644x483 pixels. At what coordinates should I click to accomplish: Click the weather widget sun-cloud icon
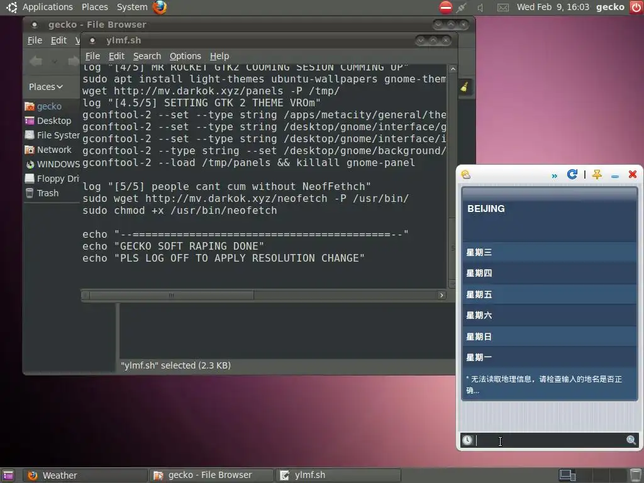pos(466,175)
